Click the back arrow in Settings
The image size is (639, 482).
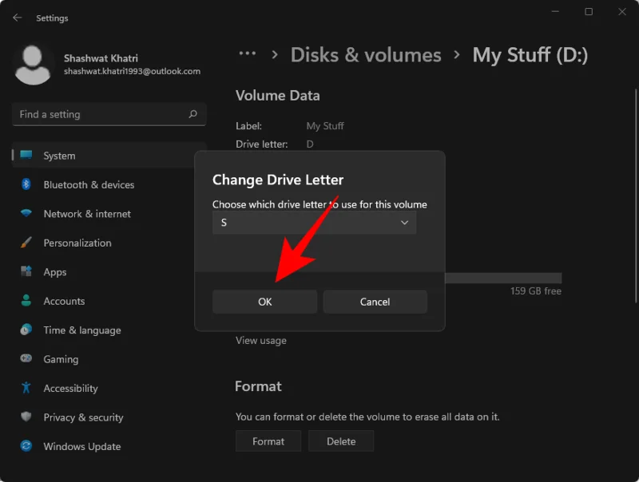pos(18,18)
